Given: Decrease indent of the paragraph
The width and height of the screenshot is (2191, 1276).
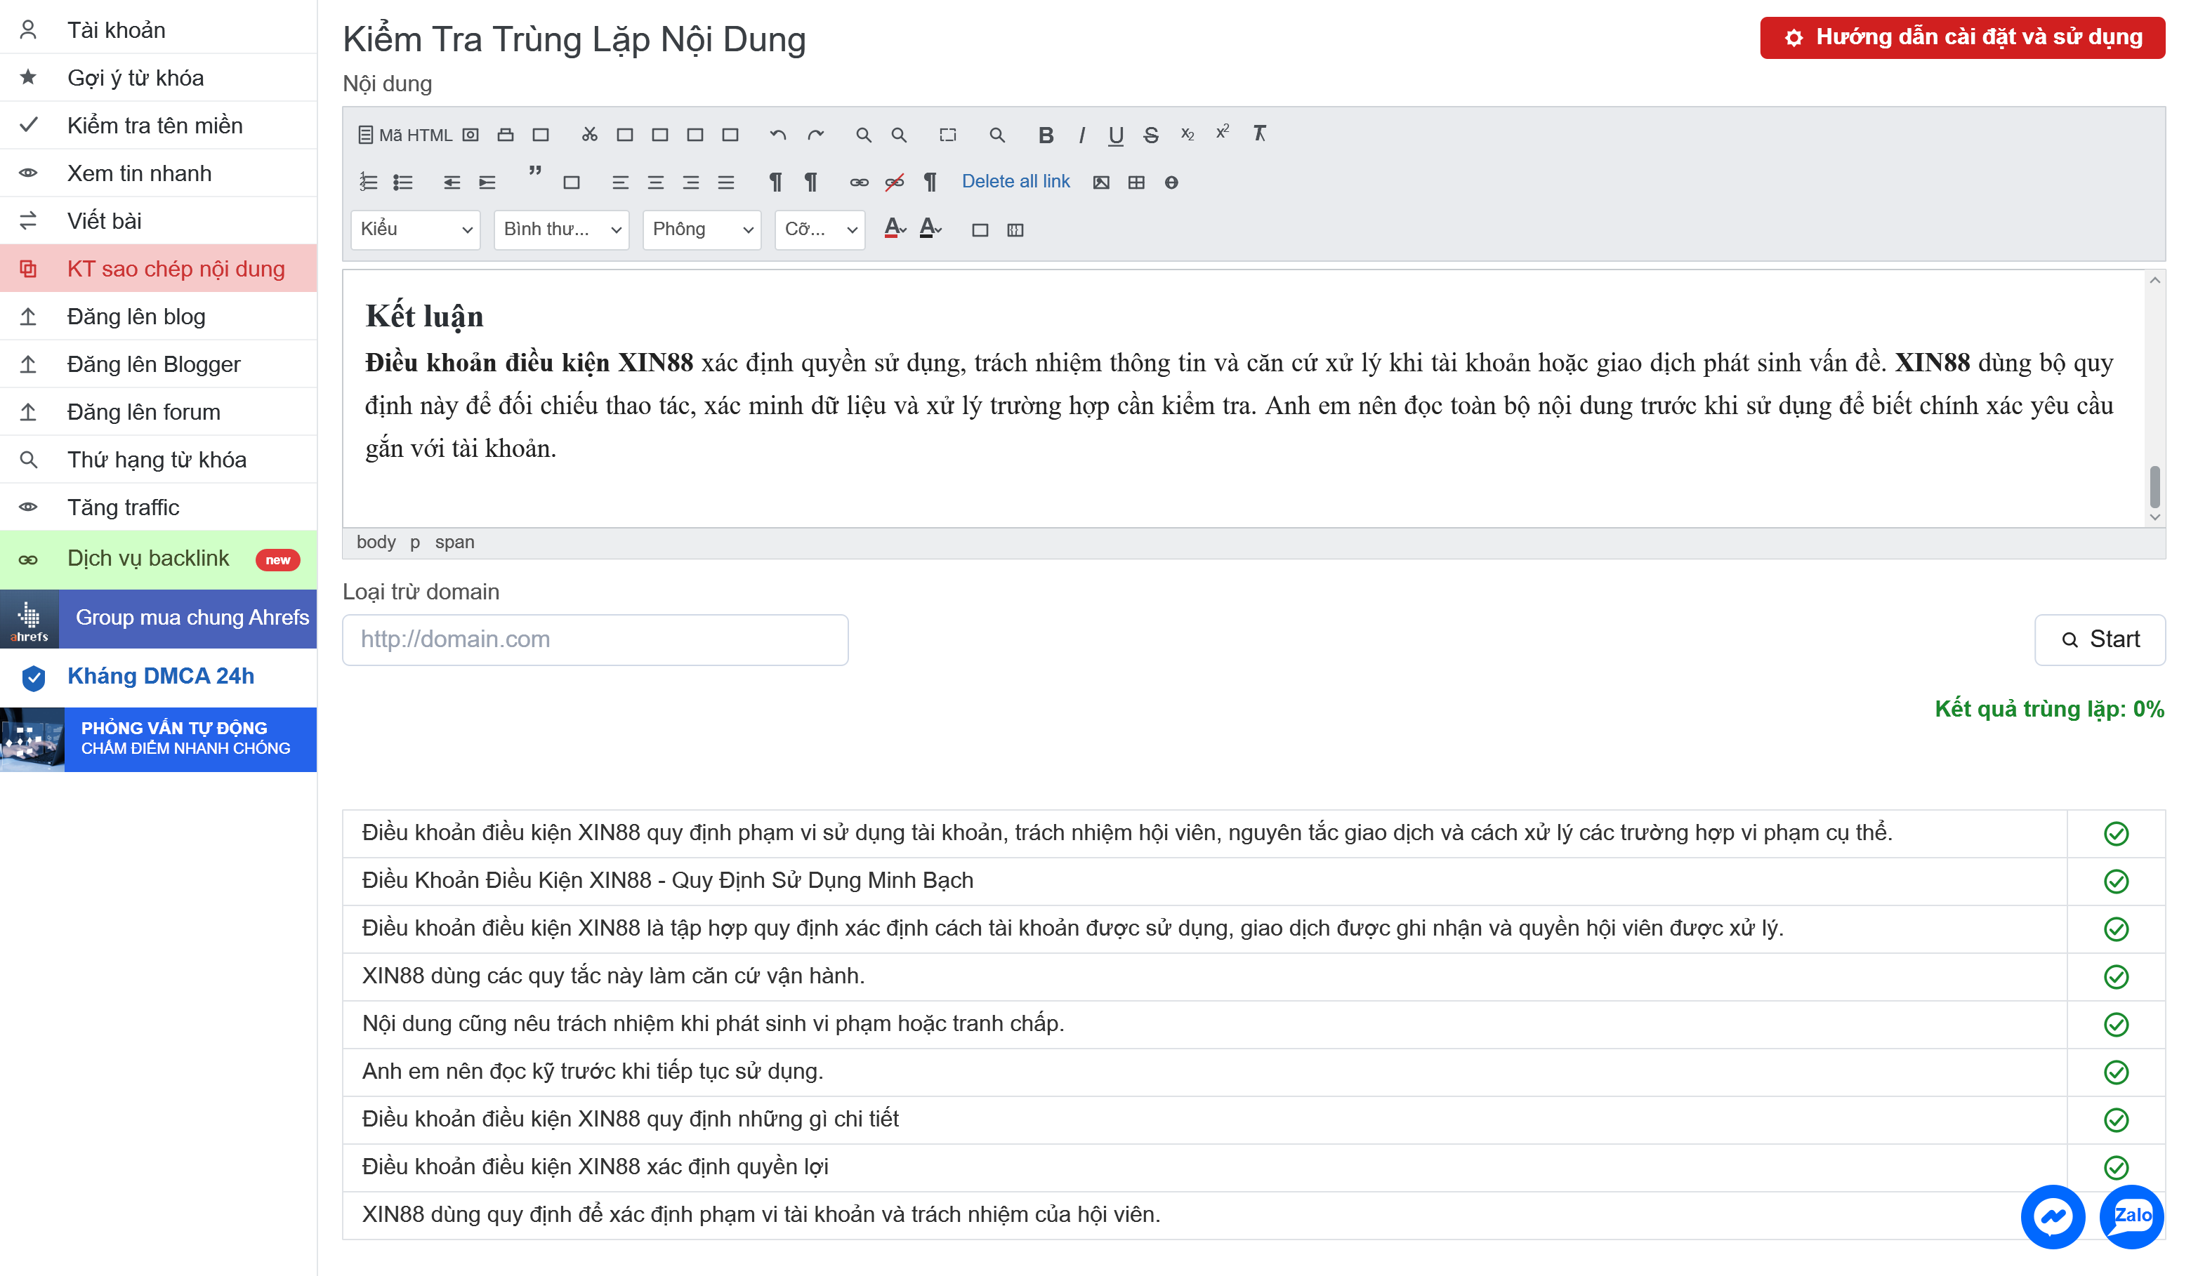Looking at the screenshot, I should click(452, 182).
